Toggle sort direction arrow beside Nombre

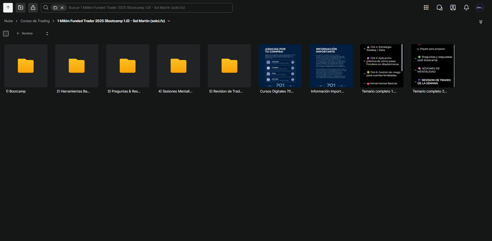[18, 33]
